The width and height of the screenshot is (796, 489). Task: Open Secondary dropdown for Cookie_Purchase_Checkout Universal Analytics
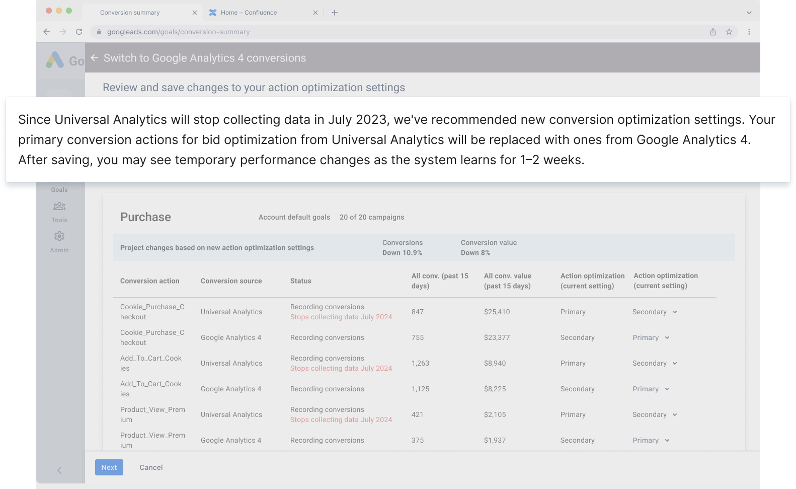(655, 312)
